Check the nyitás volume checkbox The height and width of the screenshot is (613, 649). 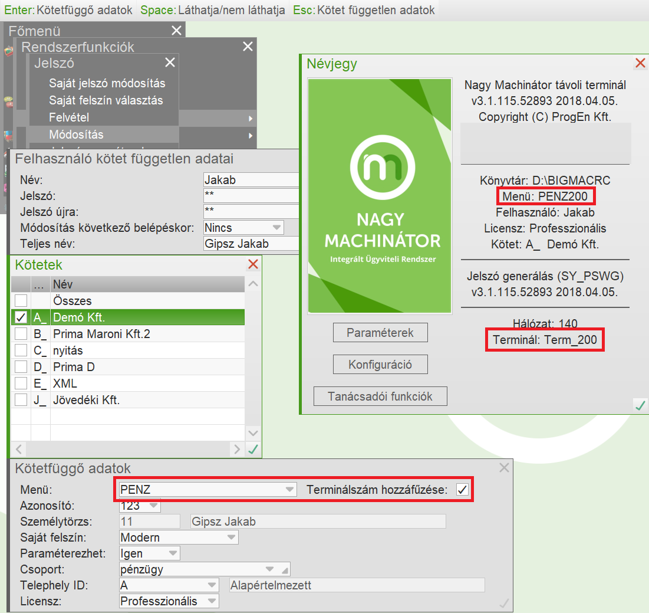point(21,350)
